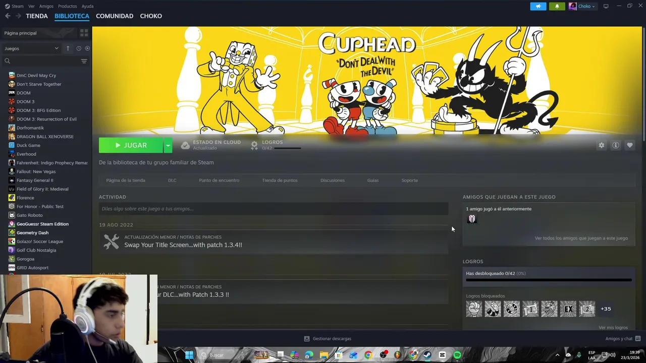Open the Guías link
This screenshot has width=646, height=363.
pos(373,180)
